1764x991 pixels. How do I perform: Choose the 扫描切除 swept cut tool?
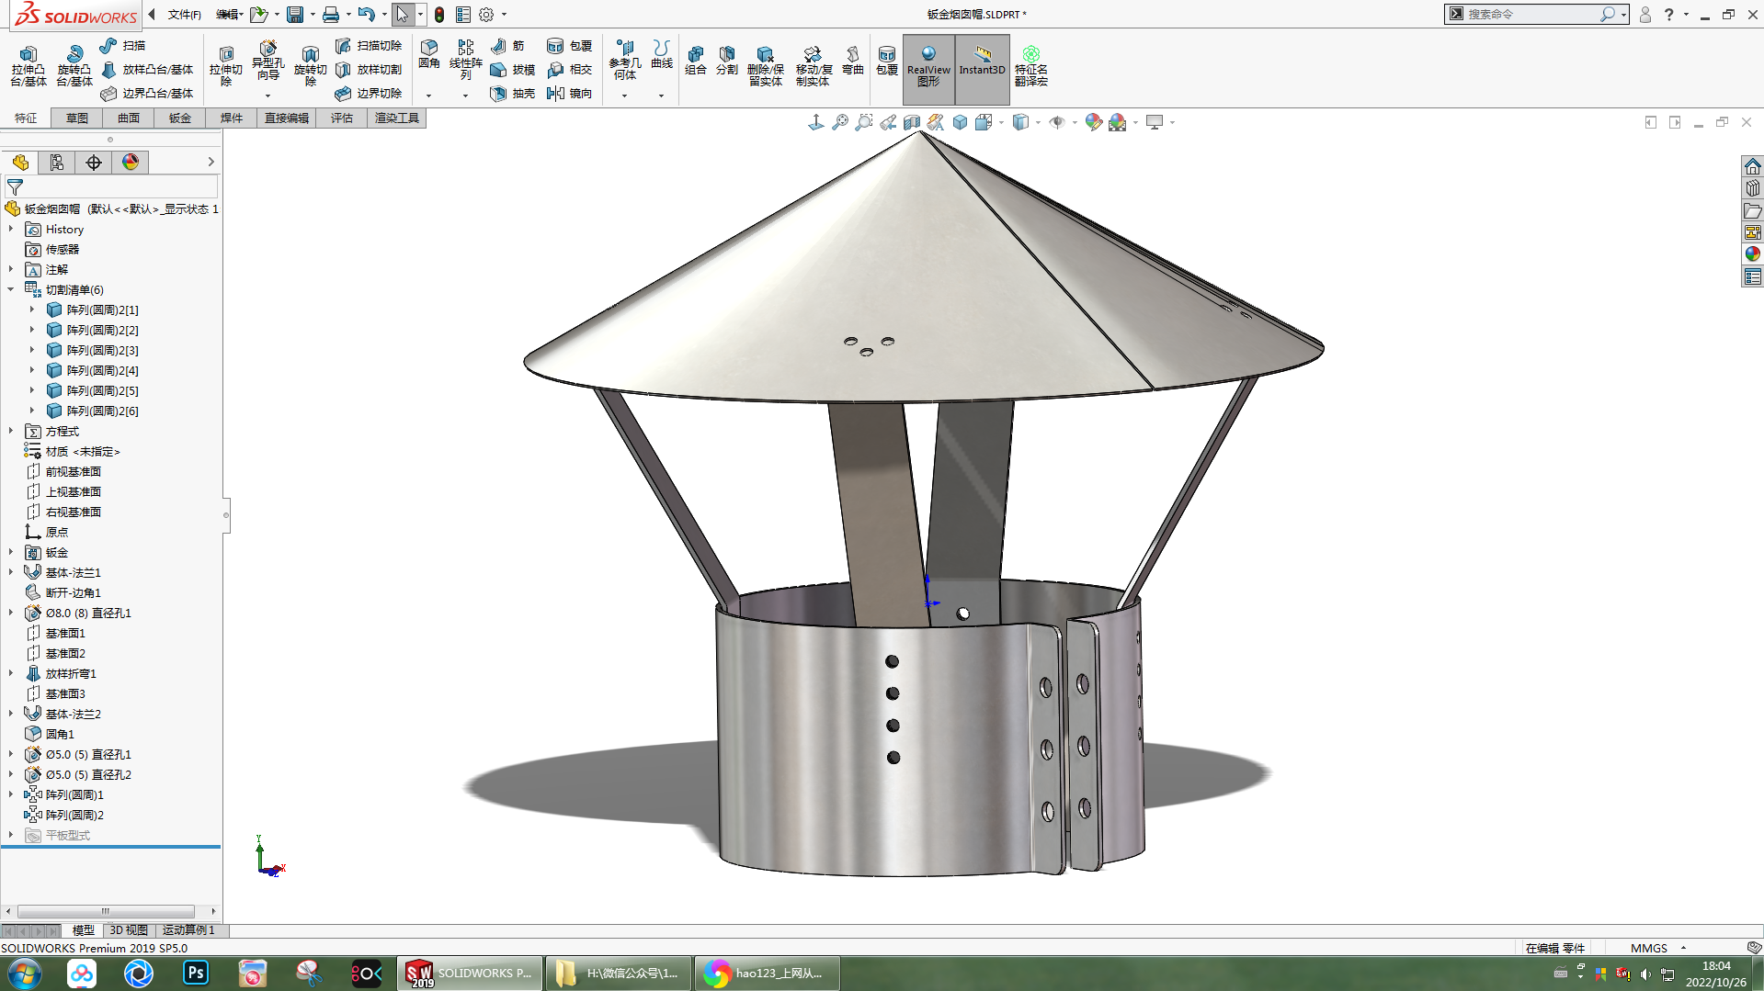369,45
